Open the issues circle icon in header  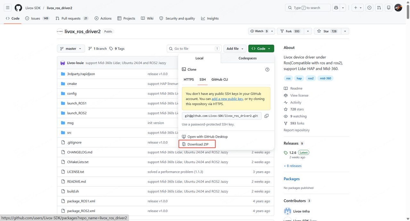pyautogui.click(x=370, y=8)
